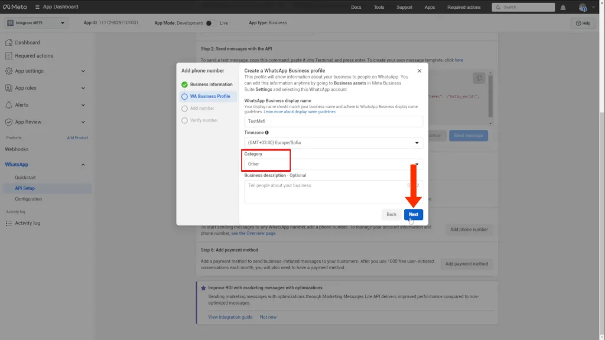Image resolution: width=605 pixels, height=340 pixels.
Task: Open Webhooks product
Action: [x=17, y=149]
